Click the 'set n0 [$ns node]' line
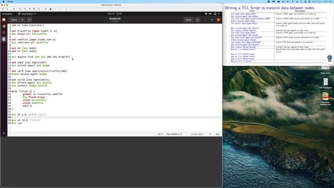 pyautogui.click(x=24, y=48)
